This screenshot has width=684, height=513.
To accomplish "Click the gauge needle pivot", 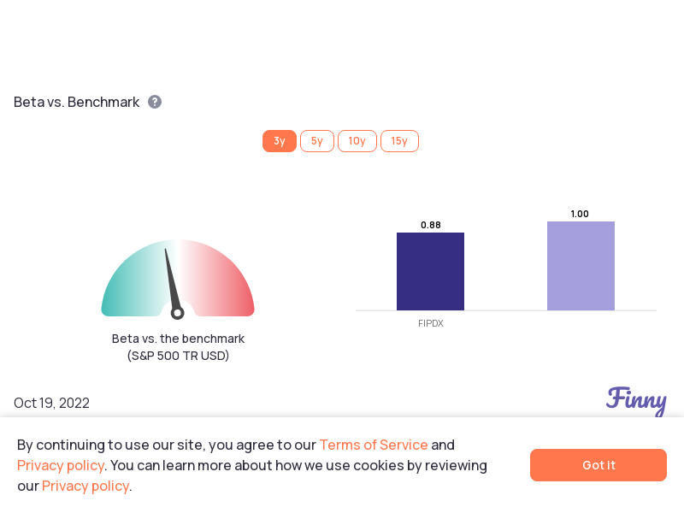I will click(x=177, y=313).
